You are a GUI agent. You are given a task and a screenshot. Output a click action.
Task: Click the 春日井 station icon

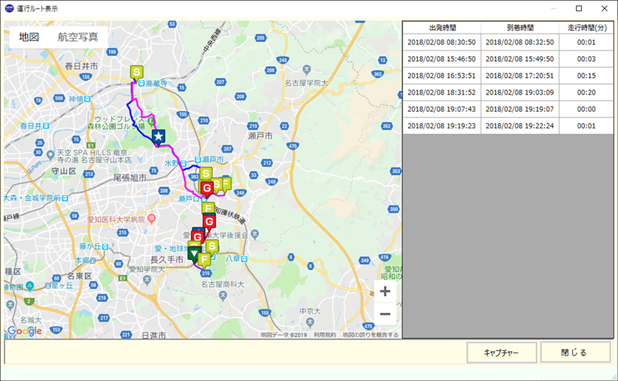(x=46, y=125)
